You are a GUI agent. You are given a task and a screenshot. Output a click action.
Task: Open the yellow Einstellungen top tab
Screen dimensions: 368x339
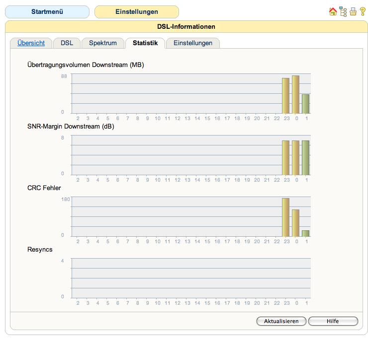pyautogui.click(x=137, y=12)
